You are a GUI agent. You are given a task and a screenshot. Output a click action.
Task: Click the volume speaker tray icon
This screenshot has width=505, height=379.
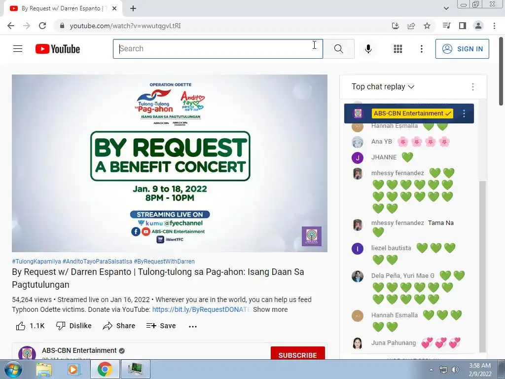455,370
